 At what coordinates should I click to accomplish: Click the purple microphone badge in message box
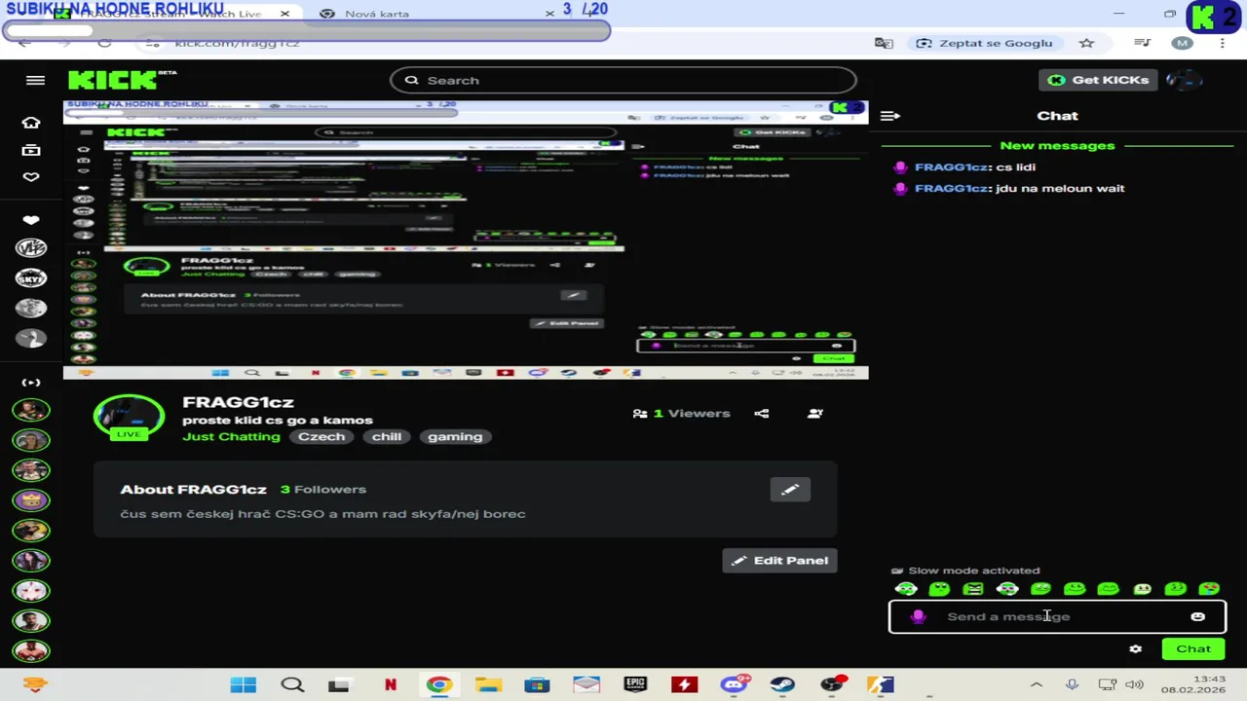click(918, 616)
